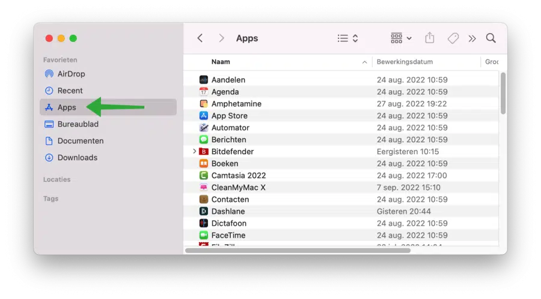Click the forward navigation chevron
This screenshot has width=541, height=299.
pyautogui.click(x=221, y=38)
